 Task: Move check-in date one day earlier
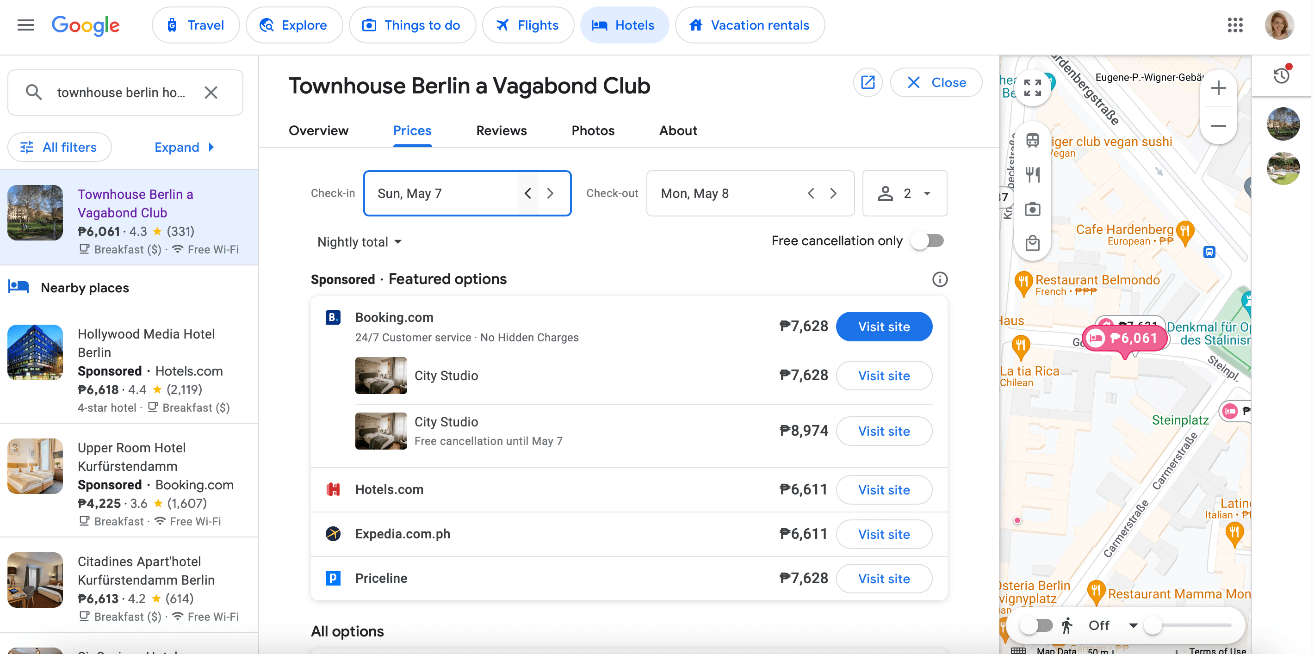[x=528, y=193]
